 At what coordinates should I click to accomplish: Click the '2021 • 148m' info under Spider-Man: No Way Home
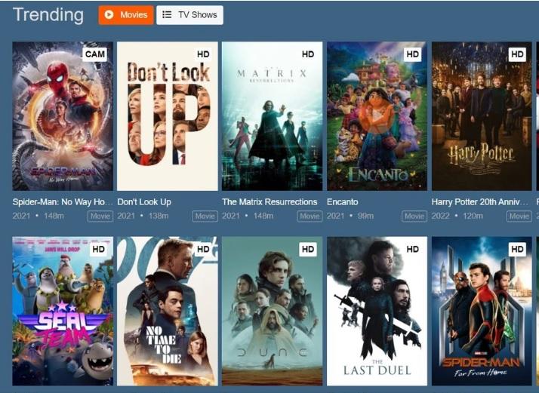(x=38, y=216)
